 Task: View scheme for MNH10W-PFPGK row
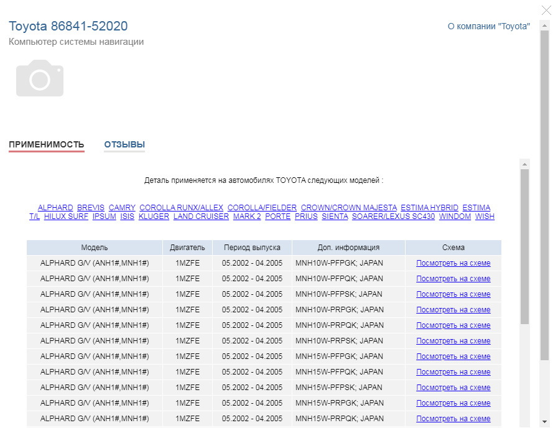coord(453,263)
